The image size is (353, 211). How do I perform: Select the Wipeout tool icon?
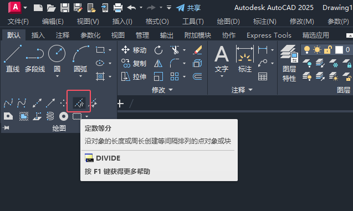[x=24, y=116]
